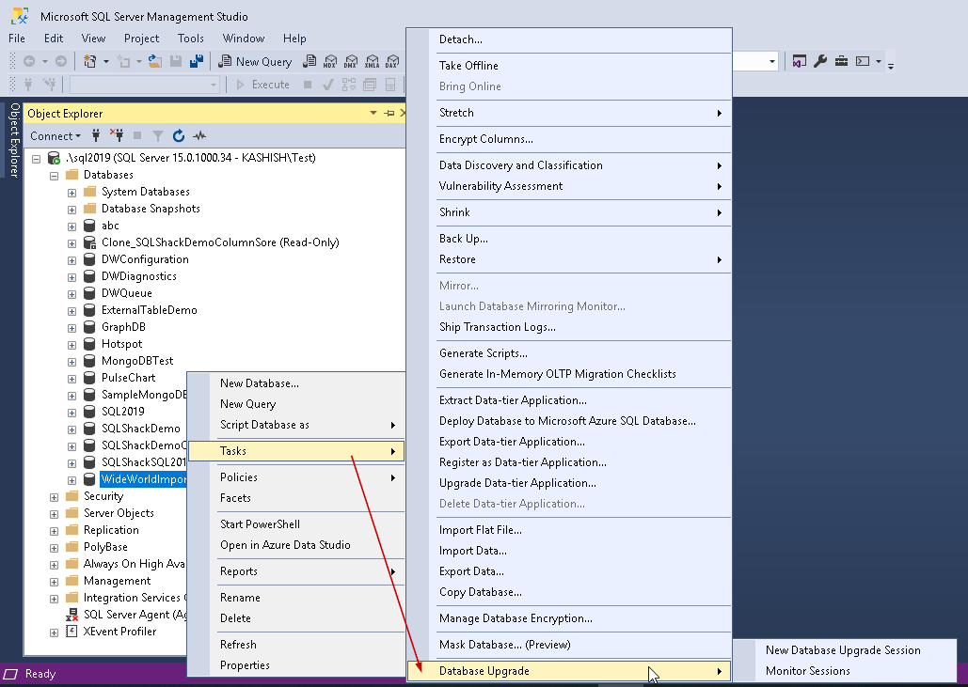Click the Open File folder icon
This screenshot has width=968, height=687.
(x=155, y=61)
